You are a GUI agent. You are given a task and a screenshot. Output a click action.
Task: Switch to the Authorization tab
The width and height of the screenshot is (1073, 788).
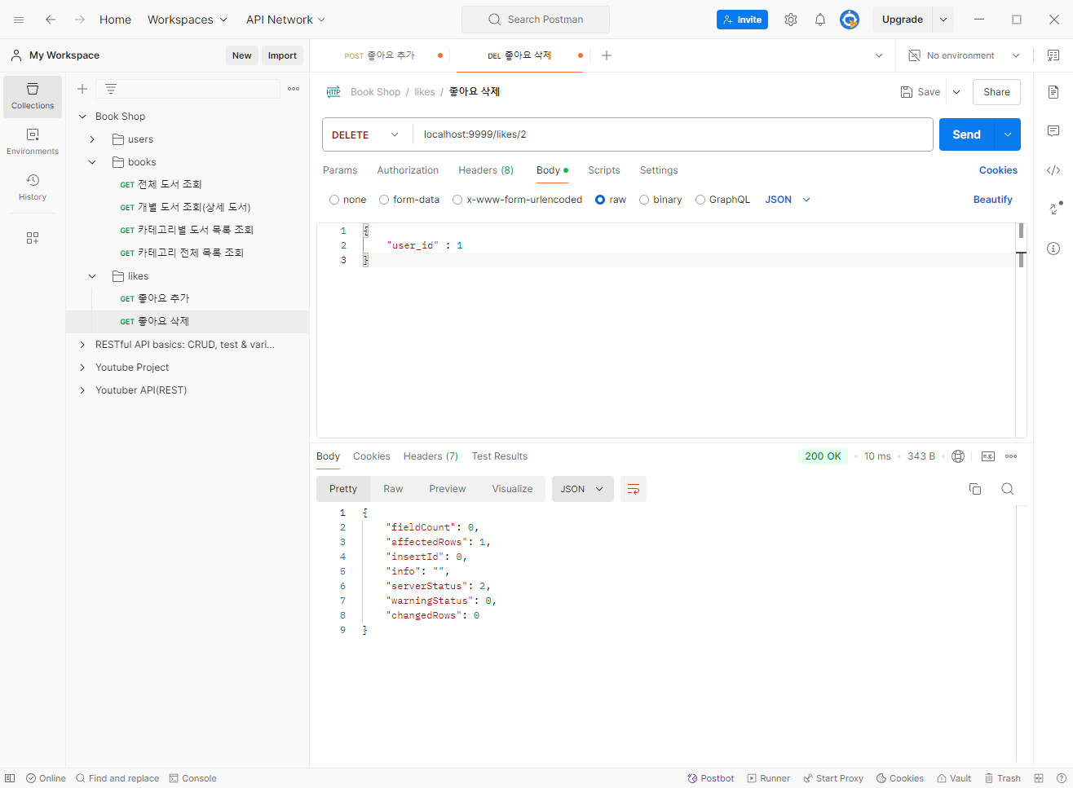408,170
